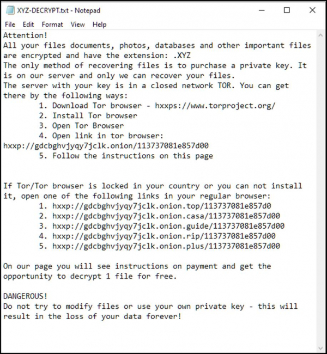Open the Help menu
This screenshot has width=327, height=354.
pyautogui.click(x=99, y=25)
